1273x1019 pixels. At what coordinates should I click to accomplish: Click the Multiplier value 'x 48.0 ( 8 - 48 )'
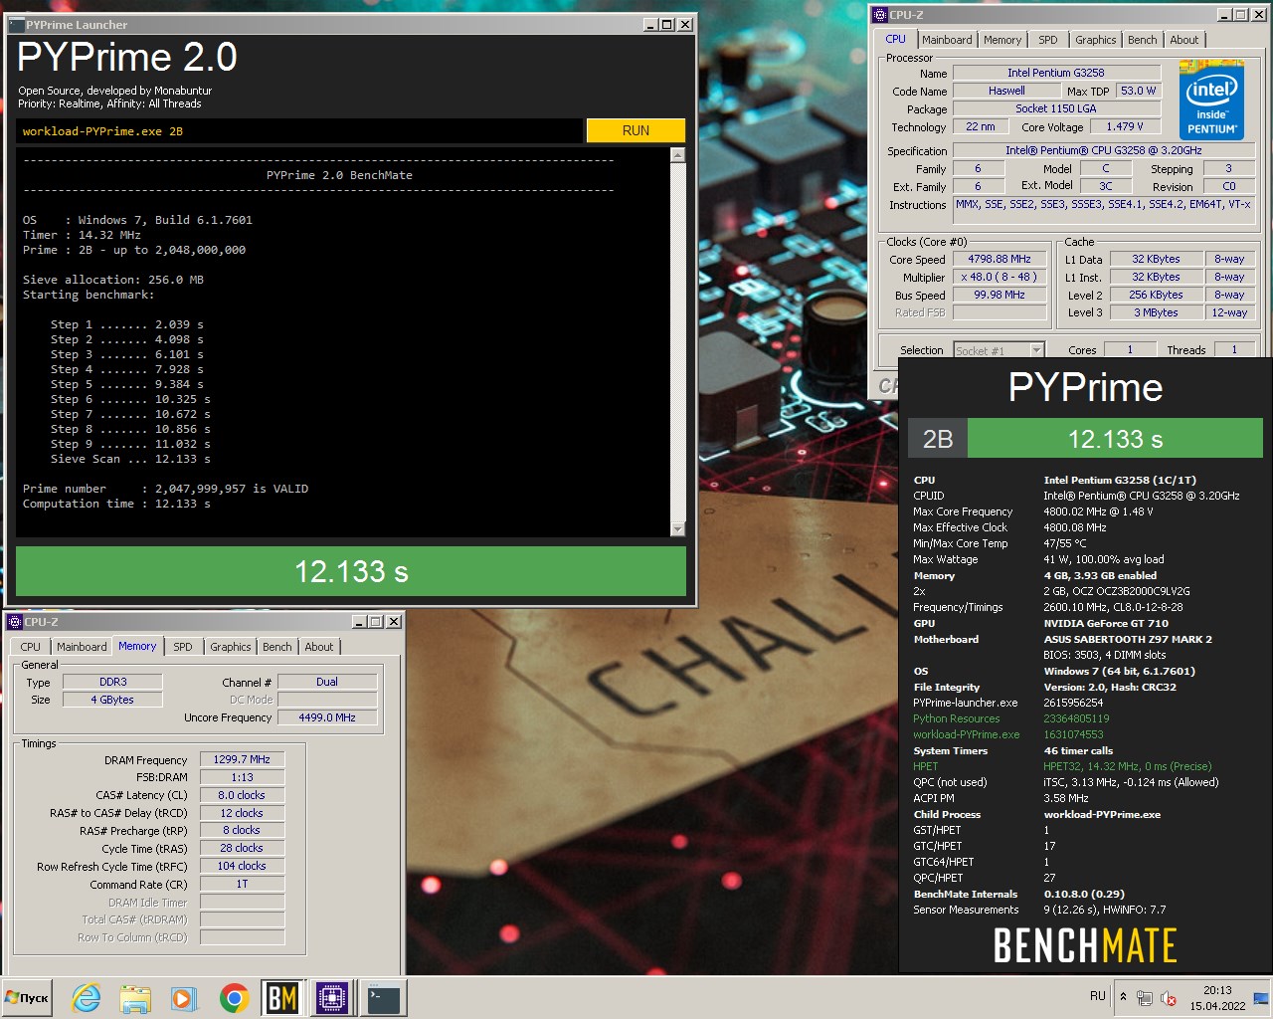tap(1000, 277)
